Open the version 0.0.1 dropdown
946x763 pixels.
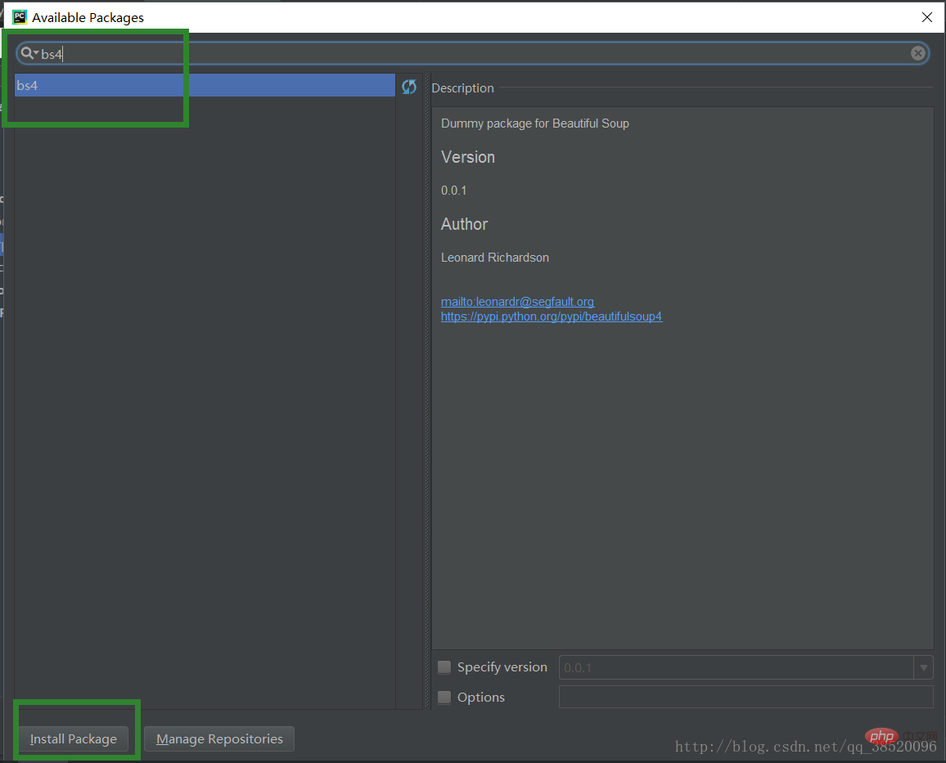(x=923, y=668)
